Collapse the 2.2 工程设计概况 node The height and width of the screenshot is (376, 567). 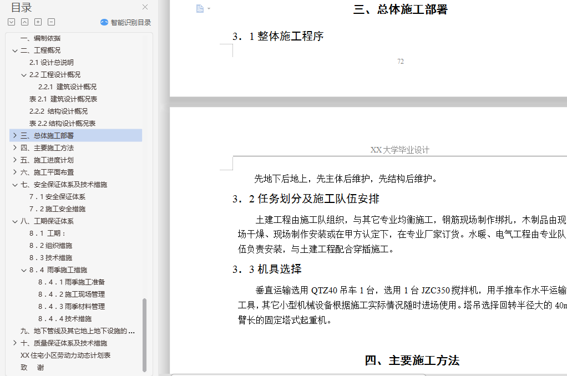point(23,75)
